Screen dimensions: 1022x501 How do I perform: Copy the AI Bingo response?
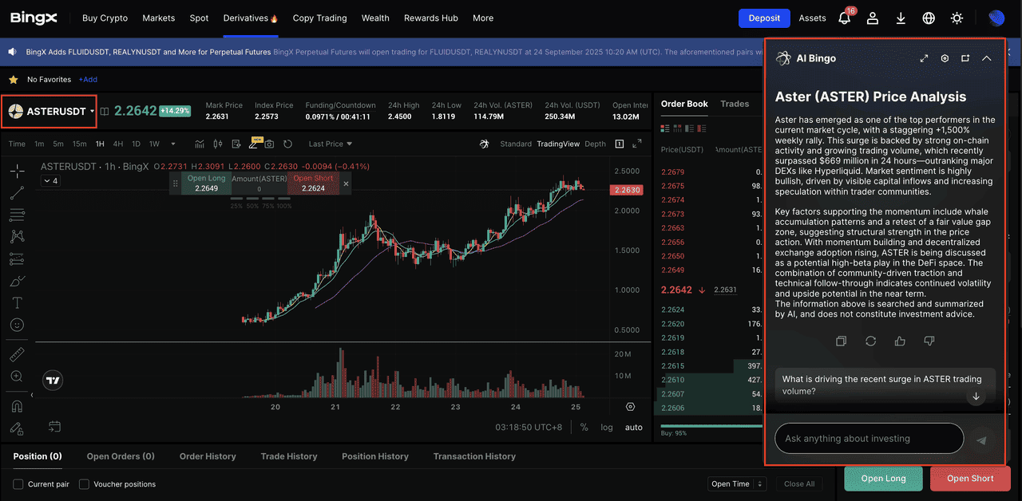click(841, 341)
